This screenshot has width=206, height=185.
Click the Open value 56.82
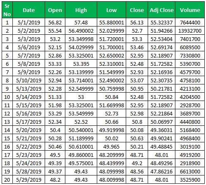coord(55,22)
